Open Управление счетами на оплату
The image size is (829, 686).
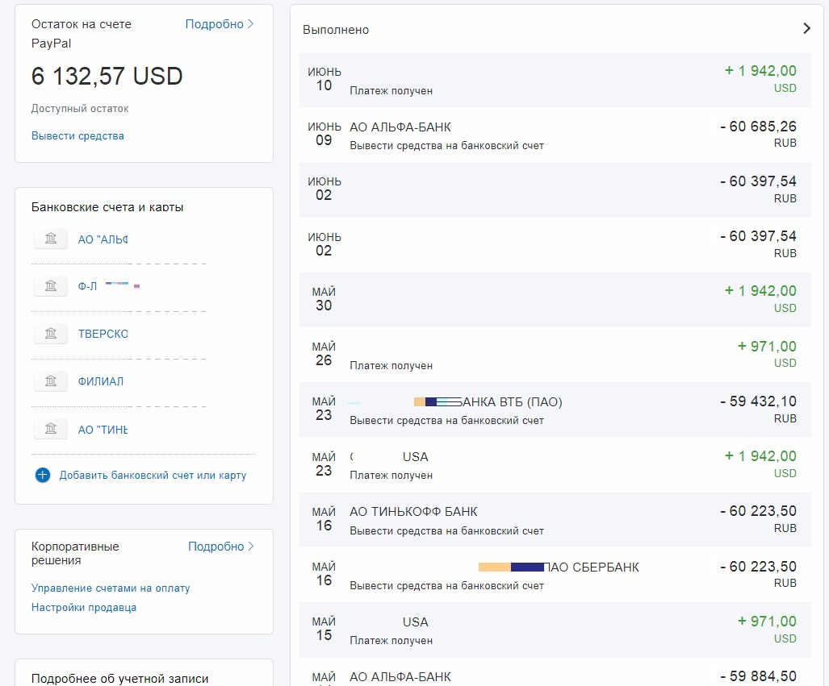click(111, 588)
